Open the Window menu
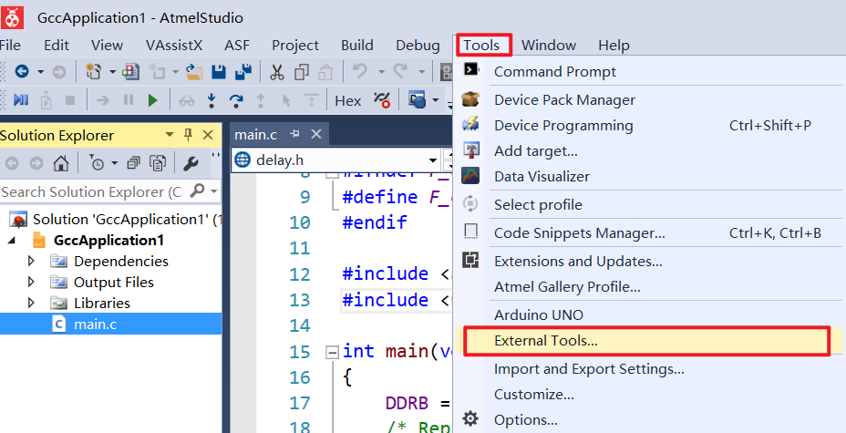Viewport: 846px width, 433px height. (549, 46)
